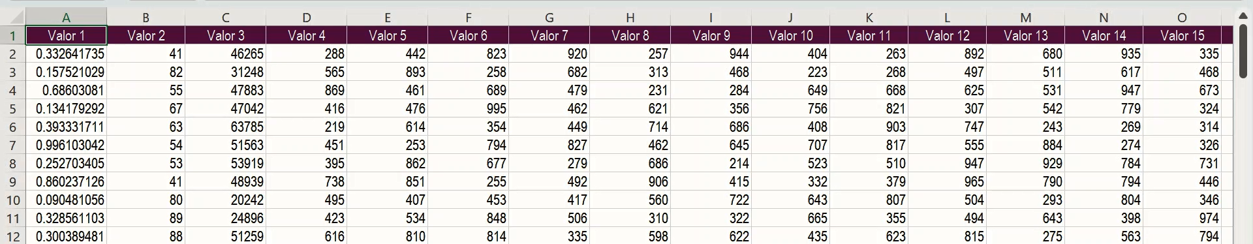The height and width of the screenshot is (244, 1253).
Task: Select the Valor 8 header cell
Action: (x=630, y=35)
